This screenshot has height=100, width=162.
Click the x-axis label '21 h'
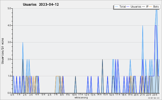(143, 95)
